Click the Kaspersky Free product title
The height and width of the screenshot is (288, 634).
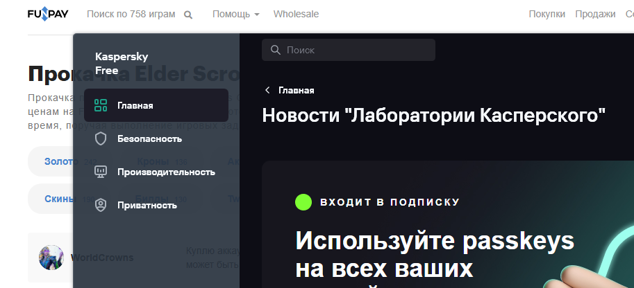122,63
